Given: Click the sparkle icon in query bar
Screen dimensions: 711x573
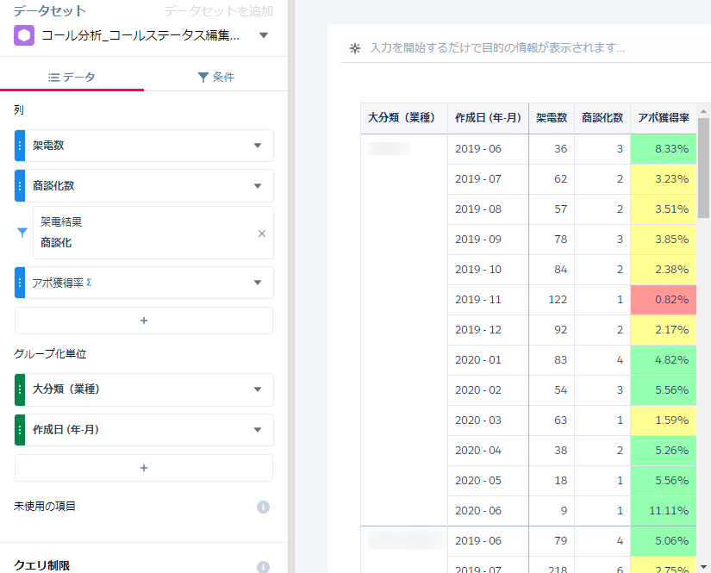Looking at the screenshot, I should [354, 48].
